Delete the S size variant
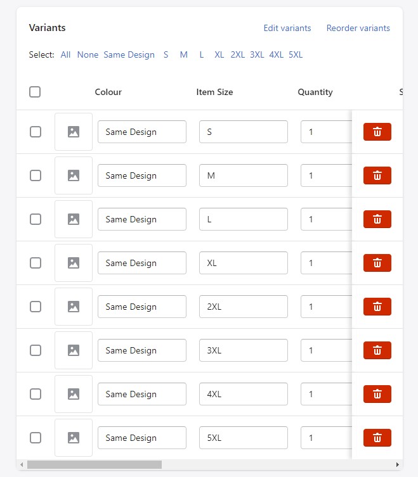 (377, 132)
